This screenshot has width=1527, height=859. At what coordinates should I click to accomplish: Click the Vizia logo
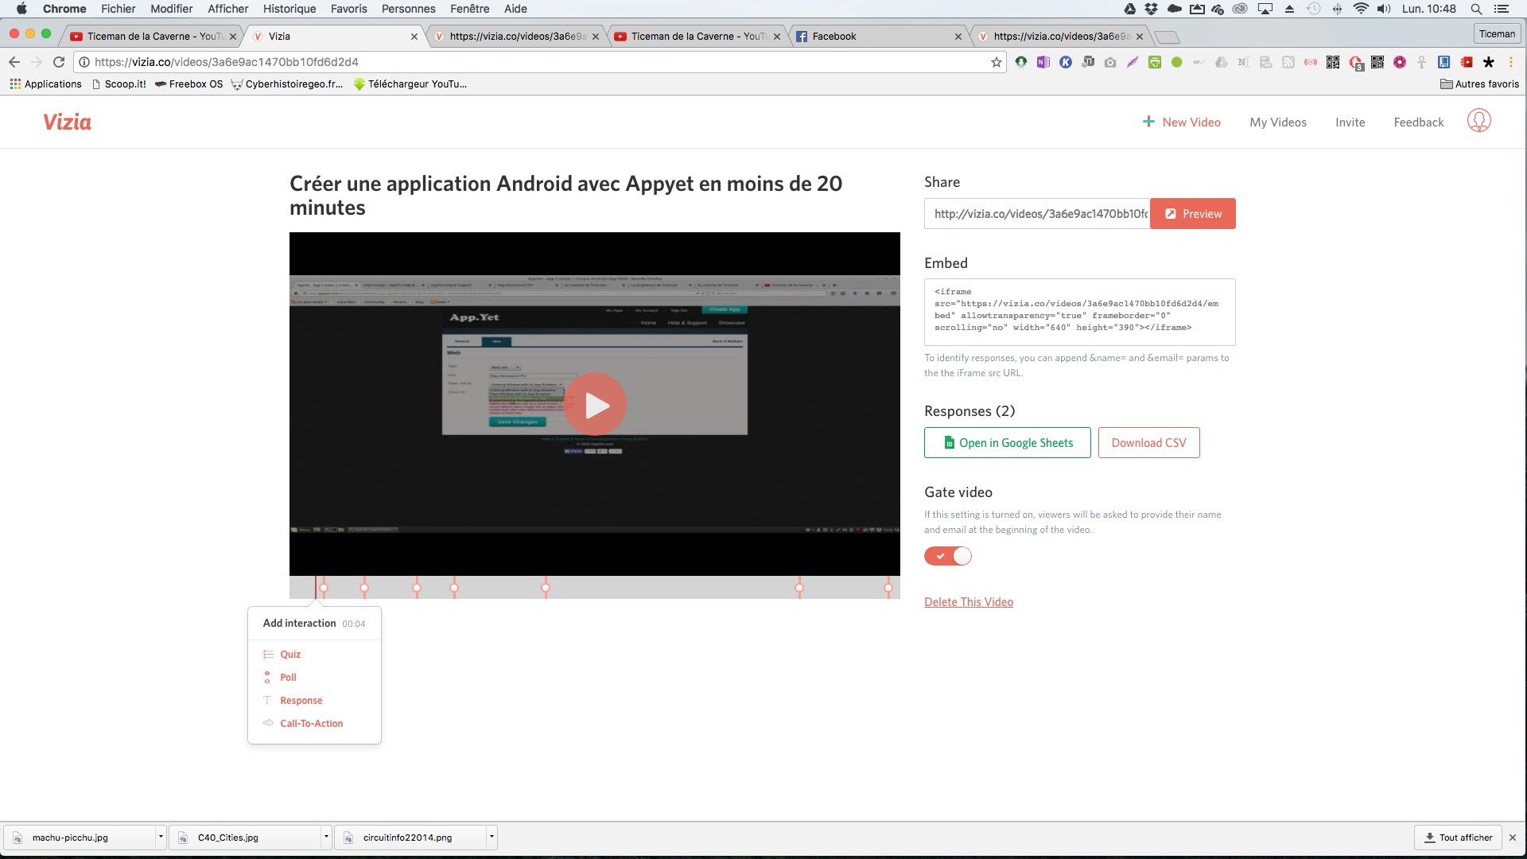point(68,122)
